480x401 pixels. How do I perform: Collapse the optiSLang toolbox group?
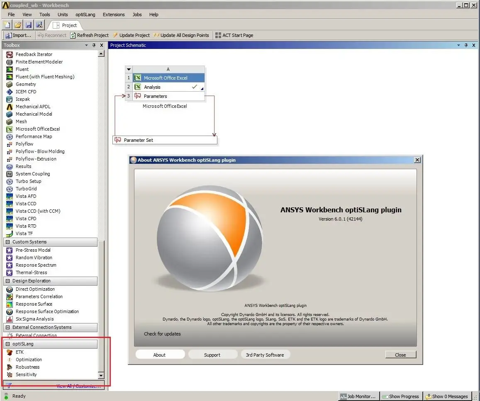coord(7,344)
